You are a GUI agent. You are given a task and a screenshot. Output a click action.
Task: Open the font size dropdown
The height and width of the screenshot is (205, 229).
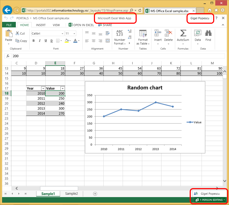click(x=74, y=33)
